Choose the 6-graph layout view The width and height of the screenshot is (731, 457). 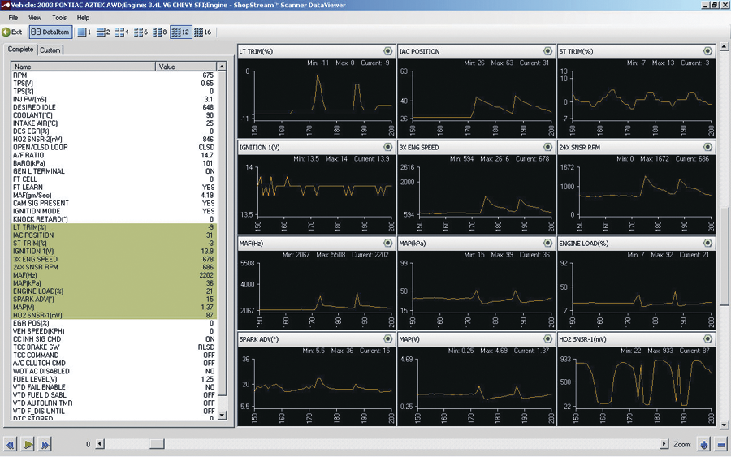pyautogui.click(x=141, y=32)
